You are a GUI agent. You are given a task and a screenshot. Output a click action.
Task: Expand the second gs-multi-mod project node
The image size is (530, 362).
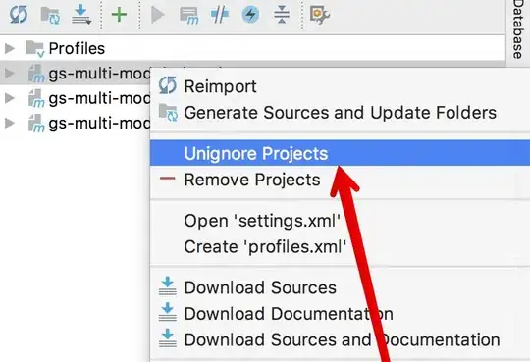point(10,98)
